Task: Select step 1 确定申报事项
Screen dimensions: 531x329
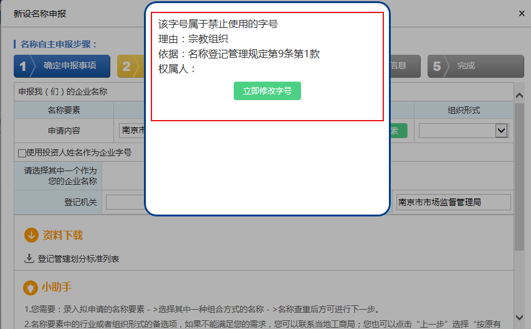Action: 62,66
